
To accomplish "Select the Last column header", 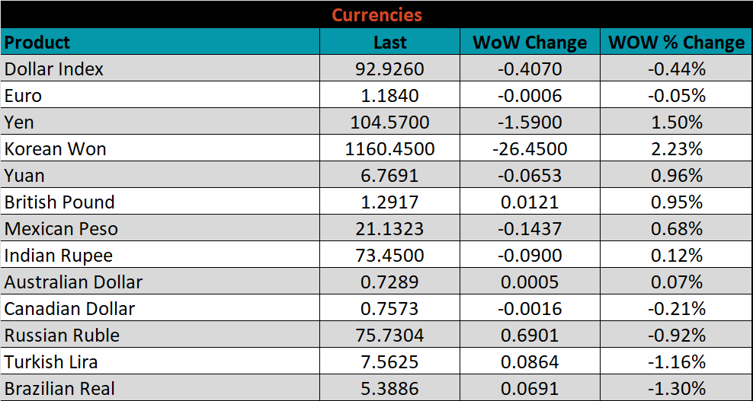I will pyautogui.click(x=389, y=43).
